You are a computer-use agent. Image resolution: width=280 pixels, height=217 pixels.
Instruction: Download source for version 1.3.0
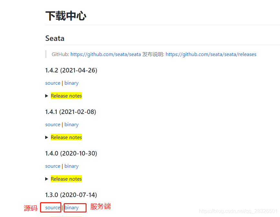53,208
